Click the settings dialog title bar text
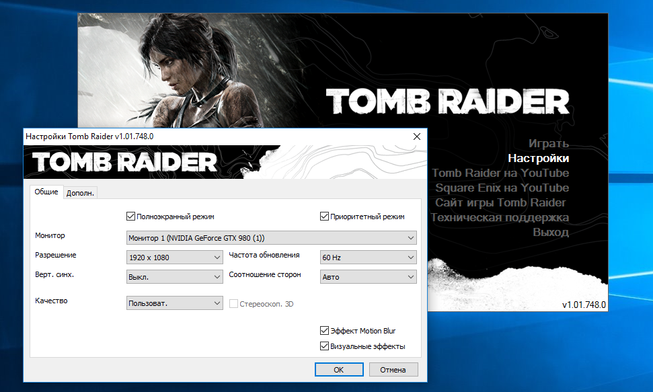 pyautogui.click(x=89, y=136)
